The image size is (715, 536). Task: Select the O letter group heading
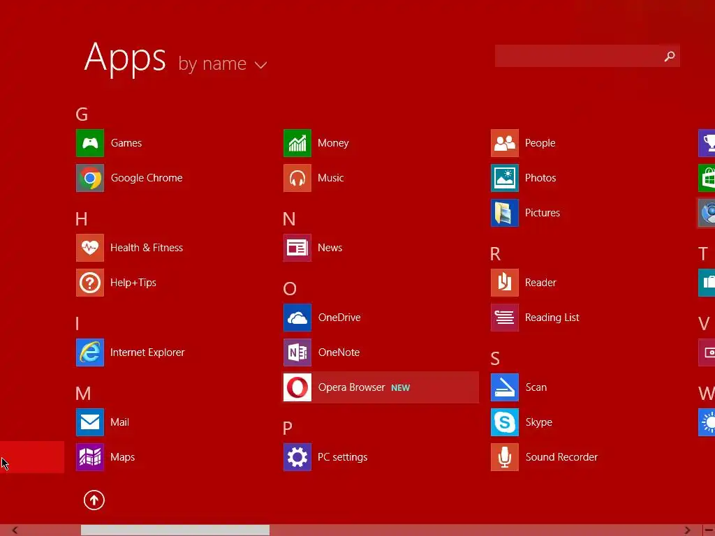290,289
